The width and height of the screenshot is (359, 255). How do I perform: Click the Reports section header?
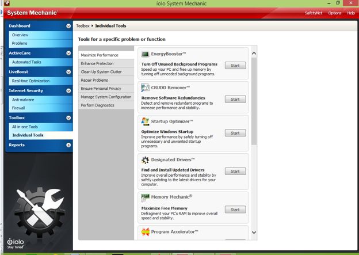[x=39, y=145]
